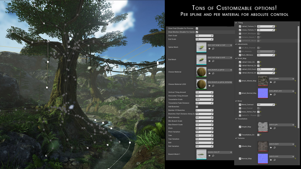
Task: Use selected arrow for Choose Material LOD2
Action: [209, 86]
